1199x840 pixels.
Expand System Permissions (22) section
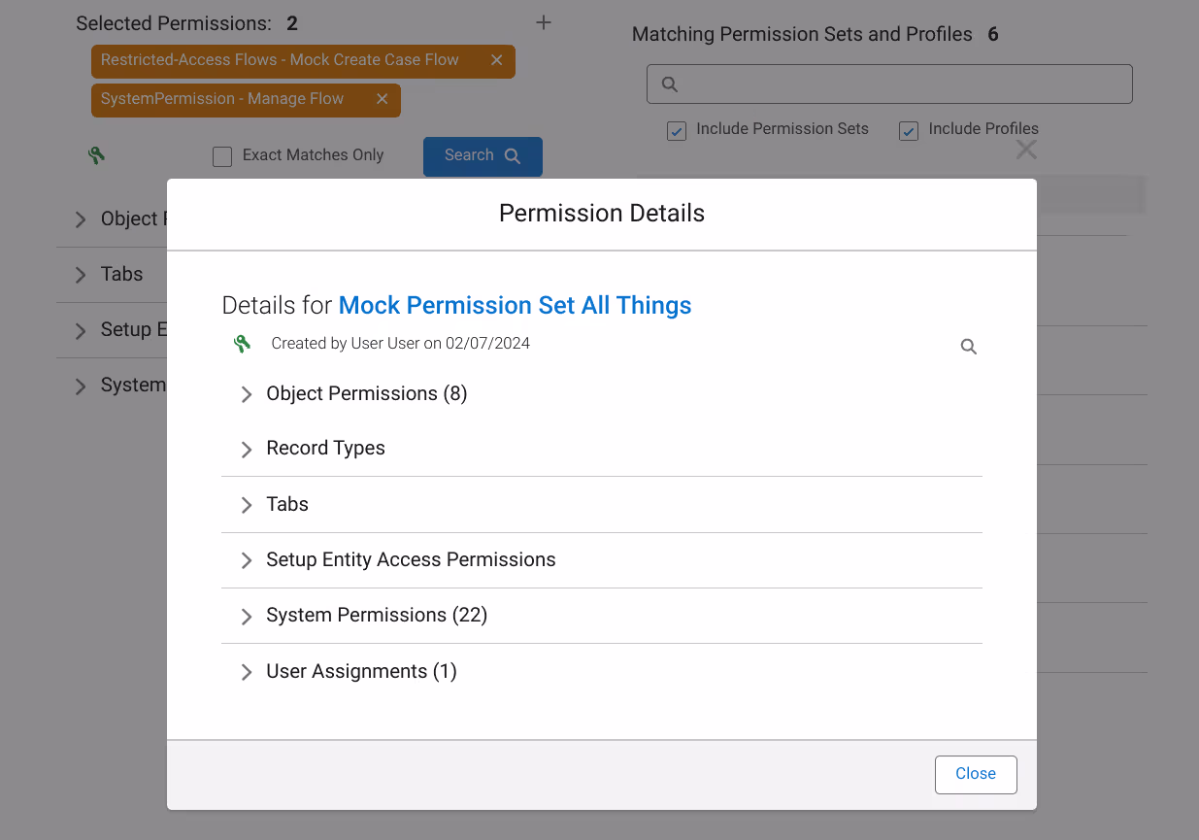coord(602,616)
